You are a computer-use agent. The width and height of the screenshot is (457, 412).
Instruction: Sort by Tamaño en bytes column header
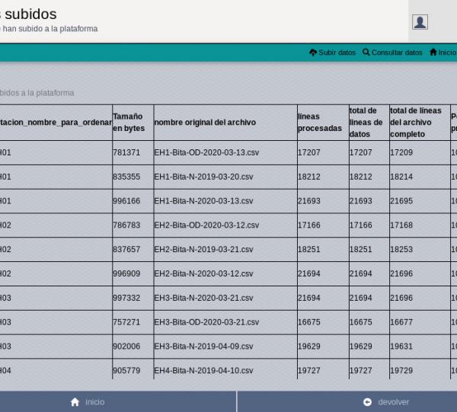(x=128, y=122)
